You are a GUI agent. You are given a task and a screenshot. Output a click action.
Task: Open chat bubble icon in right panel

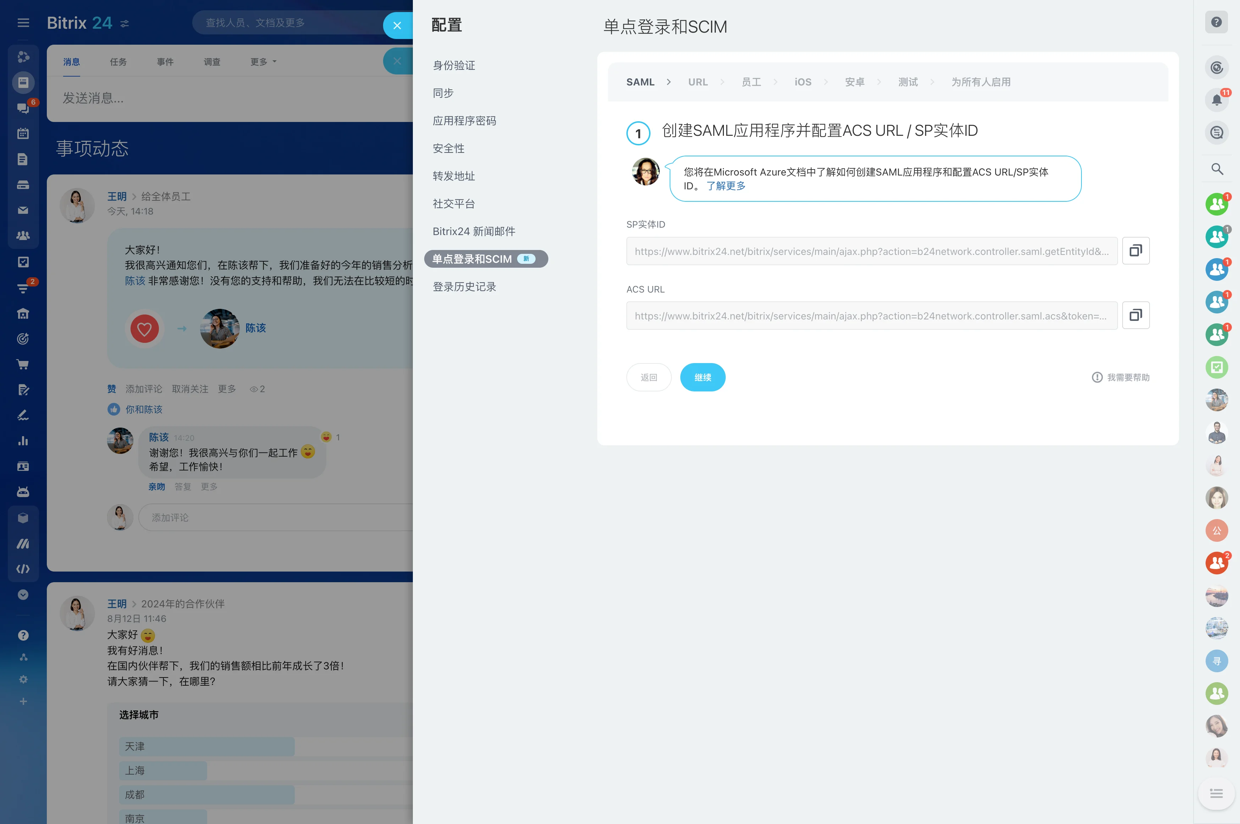[x=1216, y=133]
